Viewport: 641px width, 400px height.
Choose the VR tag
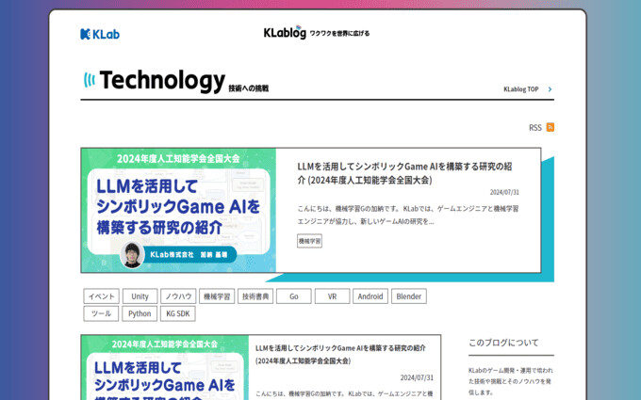tap(333, 296)
